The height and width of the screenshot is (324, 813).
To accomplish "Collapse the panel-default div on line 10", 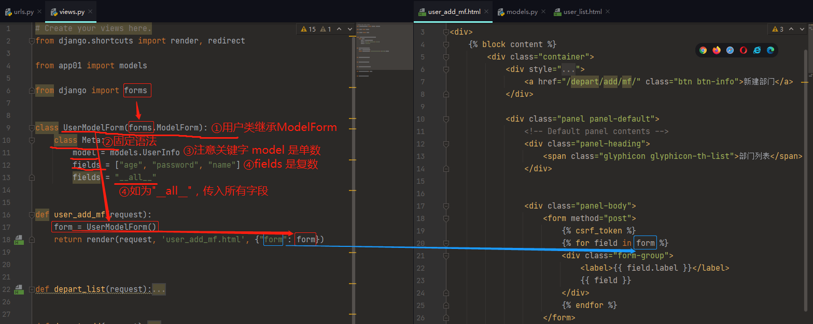I will [445, 119].
